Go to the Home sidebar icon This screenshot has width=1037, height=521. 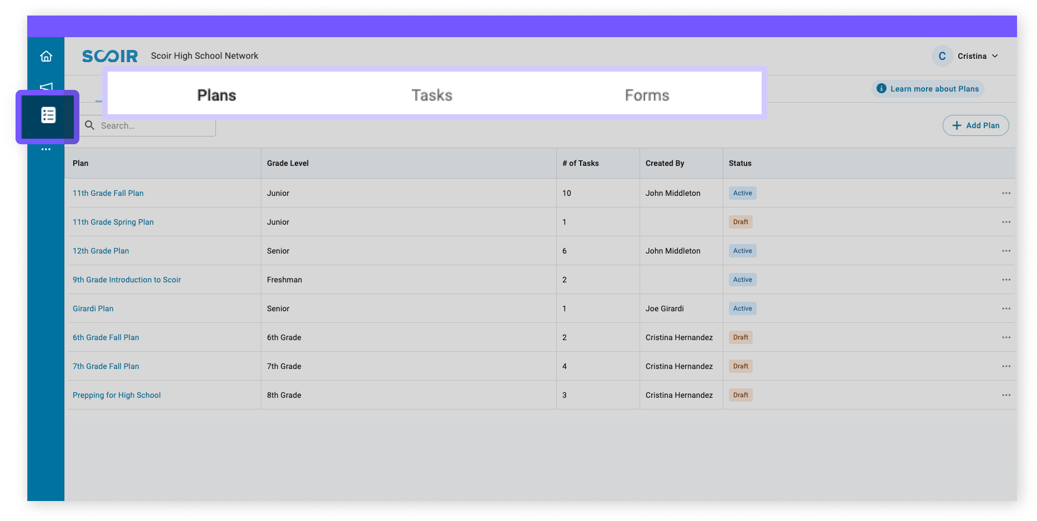point(46,56)
